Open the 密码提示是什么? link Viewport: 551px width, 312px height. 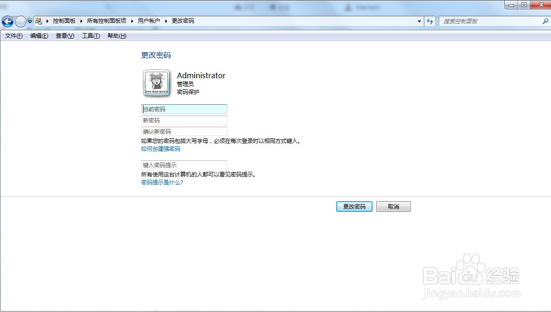pos(162,183)
